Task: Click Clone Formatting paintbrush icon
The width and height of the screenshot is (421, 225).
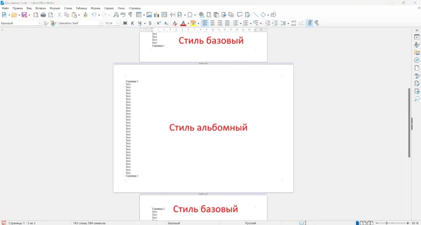Action: 86,15
